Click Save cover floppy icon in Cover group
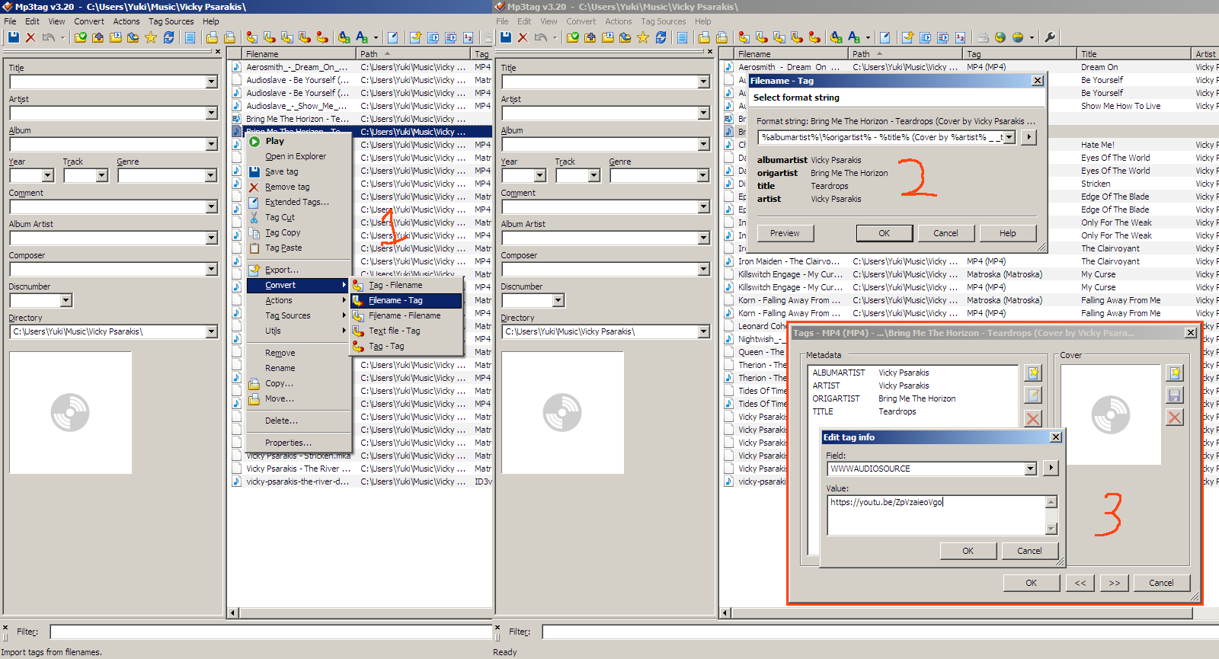Screen dimensions: 1219x659 pos(1175,395)
